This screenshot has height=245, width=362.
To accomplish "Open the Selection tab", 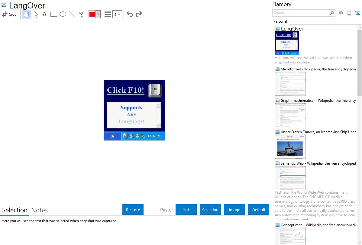I will click(x=15, y=210).
